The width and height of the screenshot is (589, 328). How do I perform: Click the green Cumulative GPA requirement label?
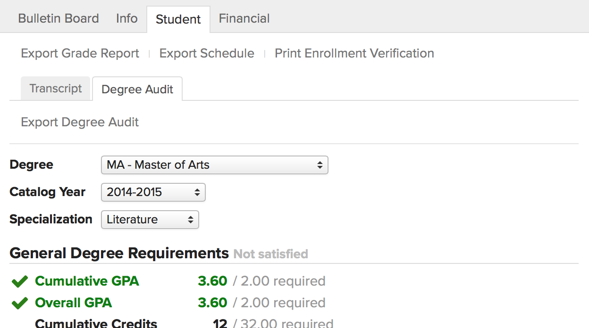tap(87, 281)
